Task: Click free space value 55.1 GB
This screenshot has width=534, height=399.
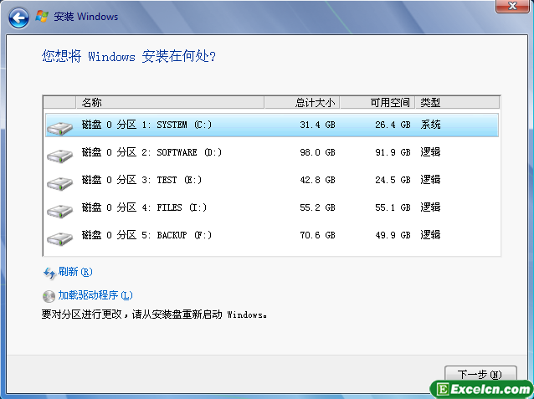Action: coord(393,207)
